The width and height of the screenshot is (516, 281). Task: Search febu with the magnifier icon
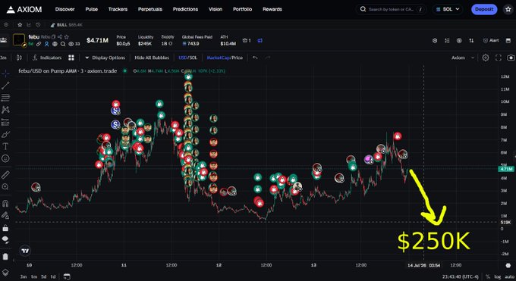(x=63, y=44)
